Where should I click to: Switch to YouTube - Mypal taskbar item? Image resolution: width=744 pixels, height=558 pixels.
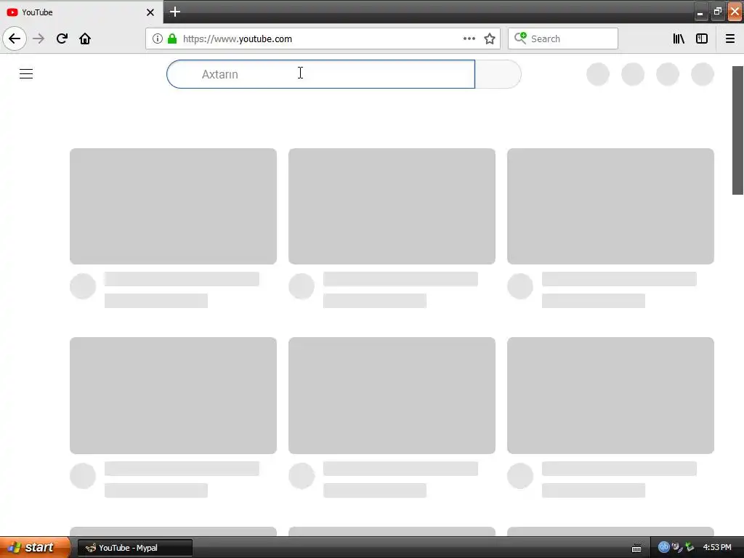(134, 548)
